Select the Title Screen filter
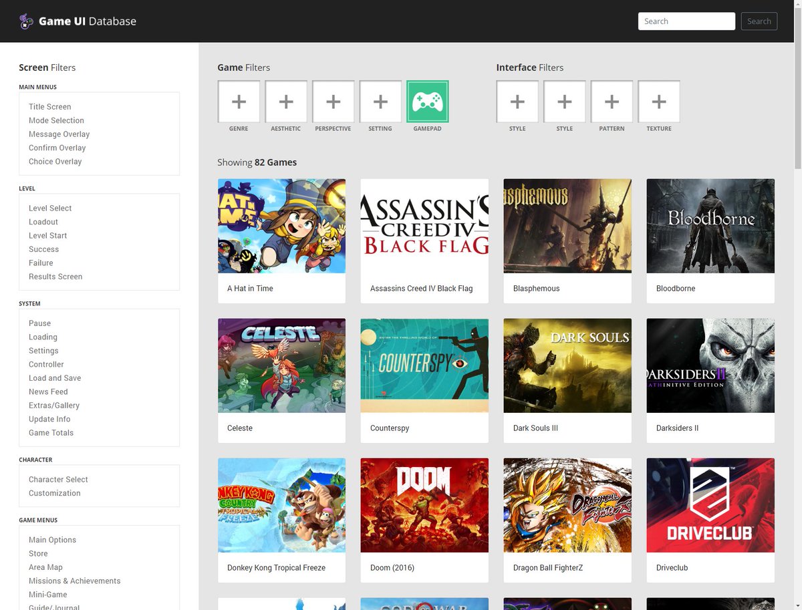Image resolution: width=802 pixels, height=610 pixels. tap(49, 107)
